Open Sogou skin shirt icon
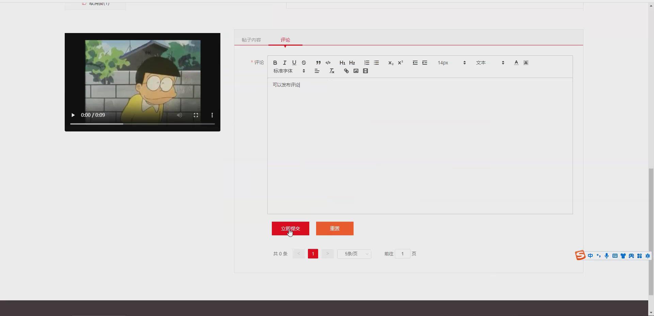The height and width of the screenshot is (316, 654). [623, 256]
